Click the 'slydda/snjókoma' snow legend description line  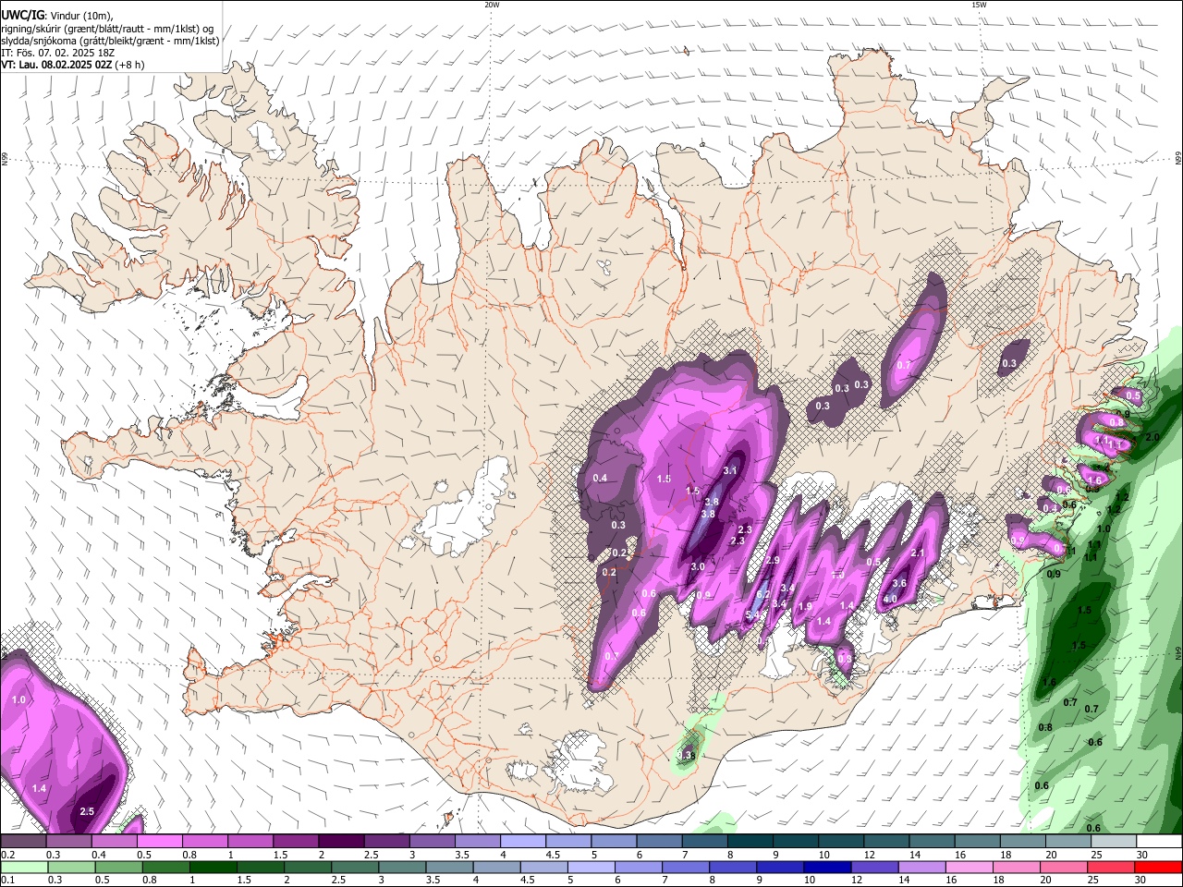coord(110,41)
